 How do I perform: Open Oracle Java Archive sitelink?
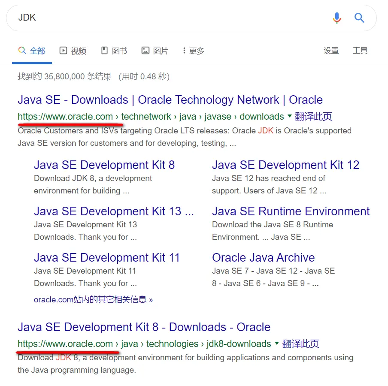pos(263,257)
